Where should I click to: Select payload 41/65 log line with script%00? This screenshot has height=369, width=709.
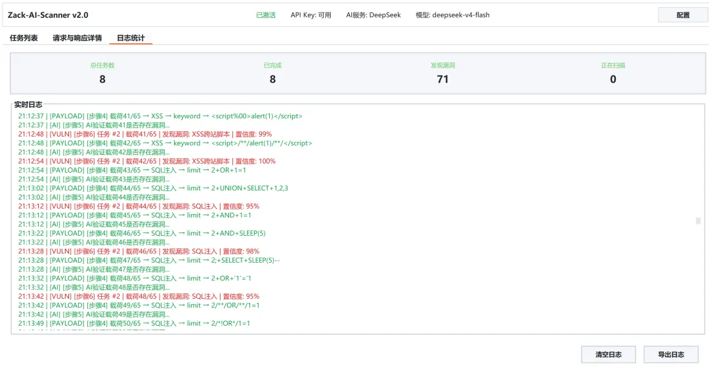click(x=160, y=116)
